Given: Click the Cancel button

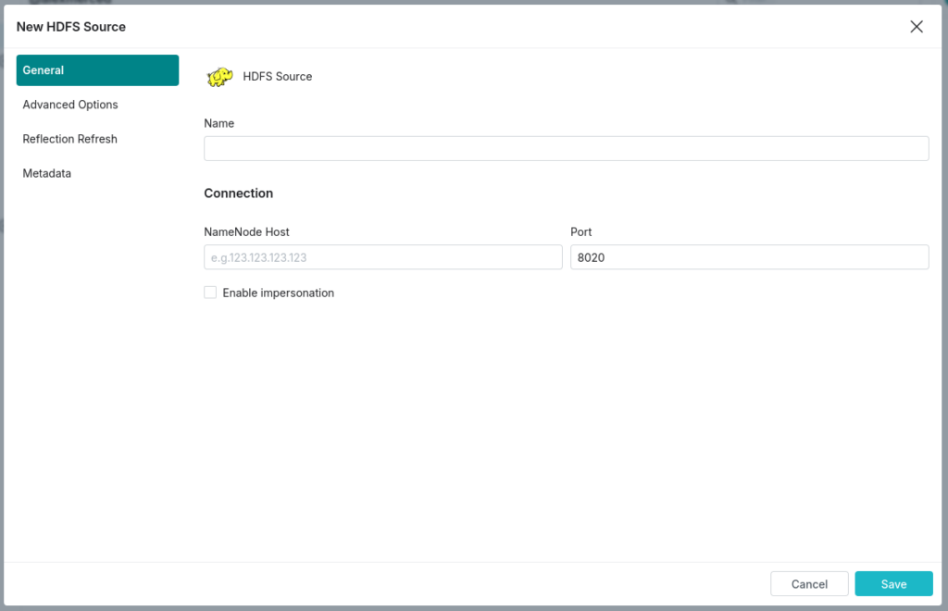Looking at the screenshot, I should [x=809, y=584].
